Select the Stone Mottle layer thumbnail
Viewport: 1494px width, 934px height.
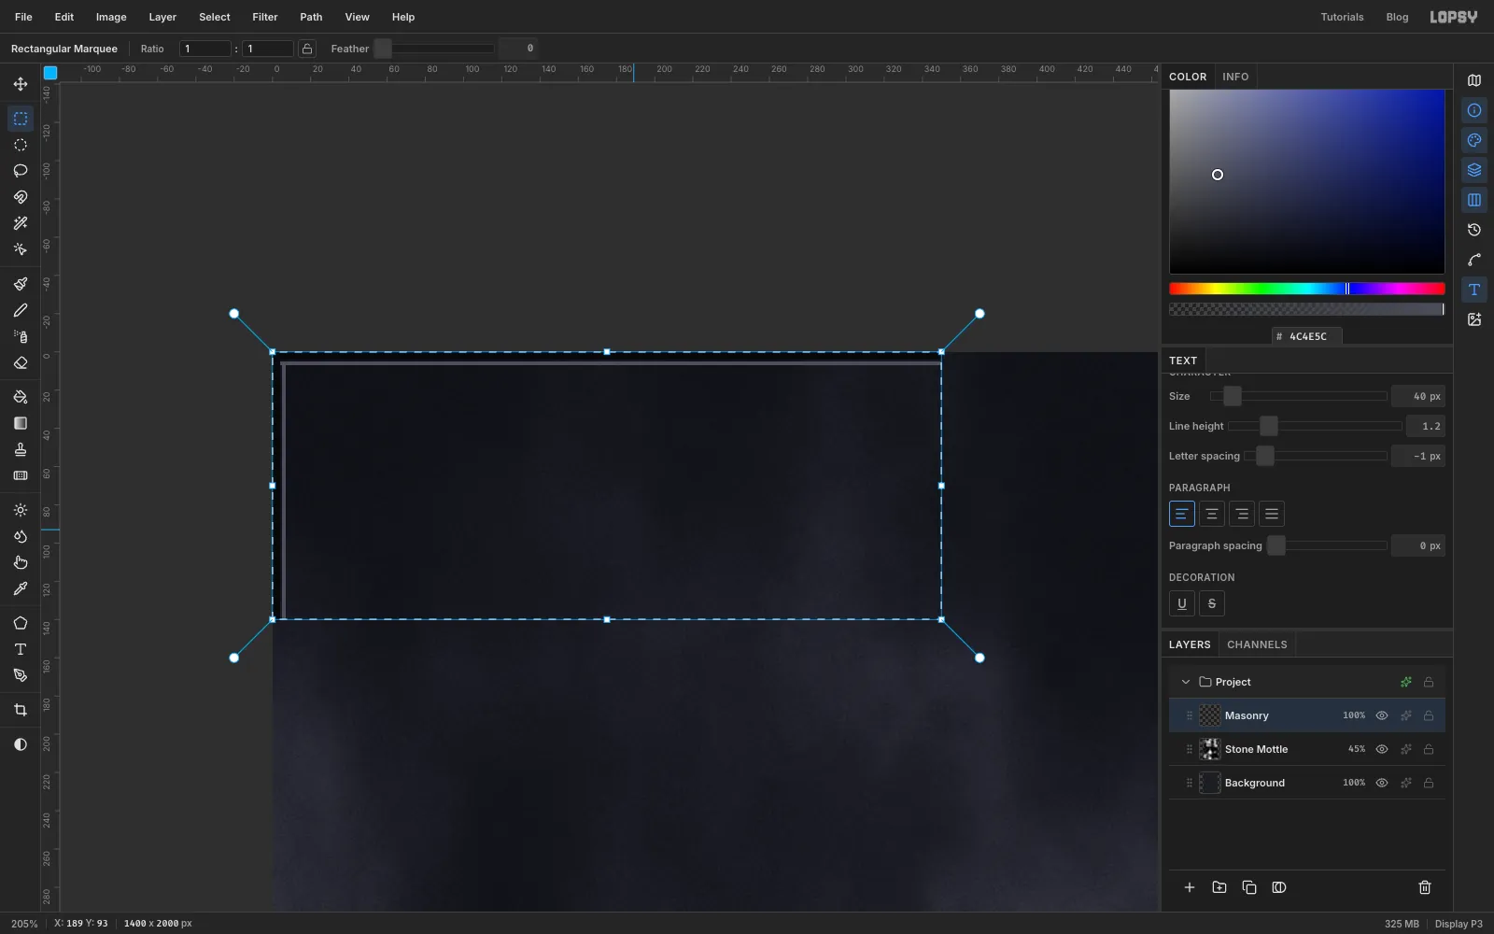[1210, 749]
